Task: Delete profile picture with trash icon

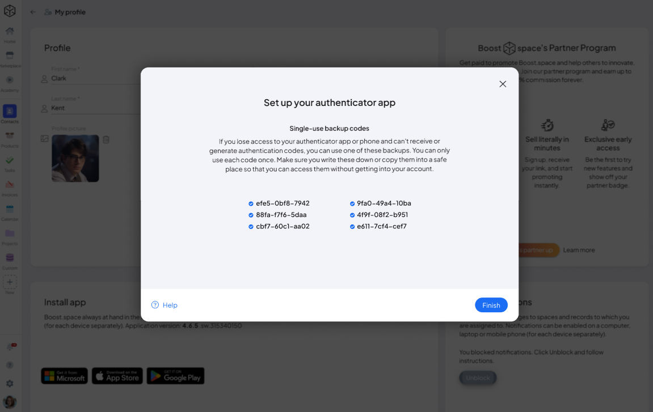Action: click(x=106, y=140)
